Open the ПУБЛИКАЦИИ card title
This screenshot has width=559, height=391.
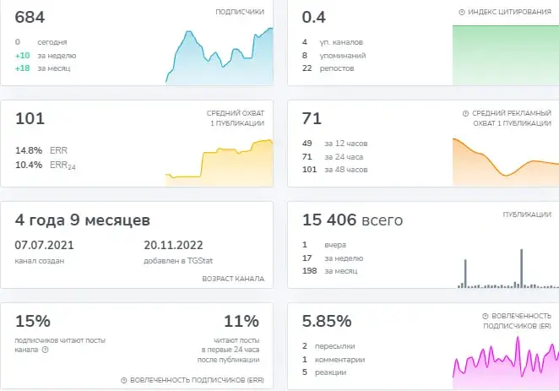tap(527, 215)
